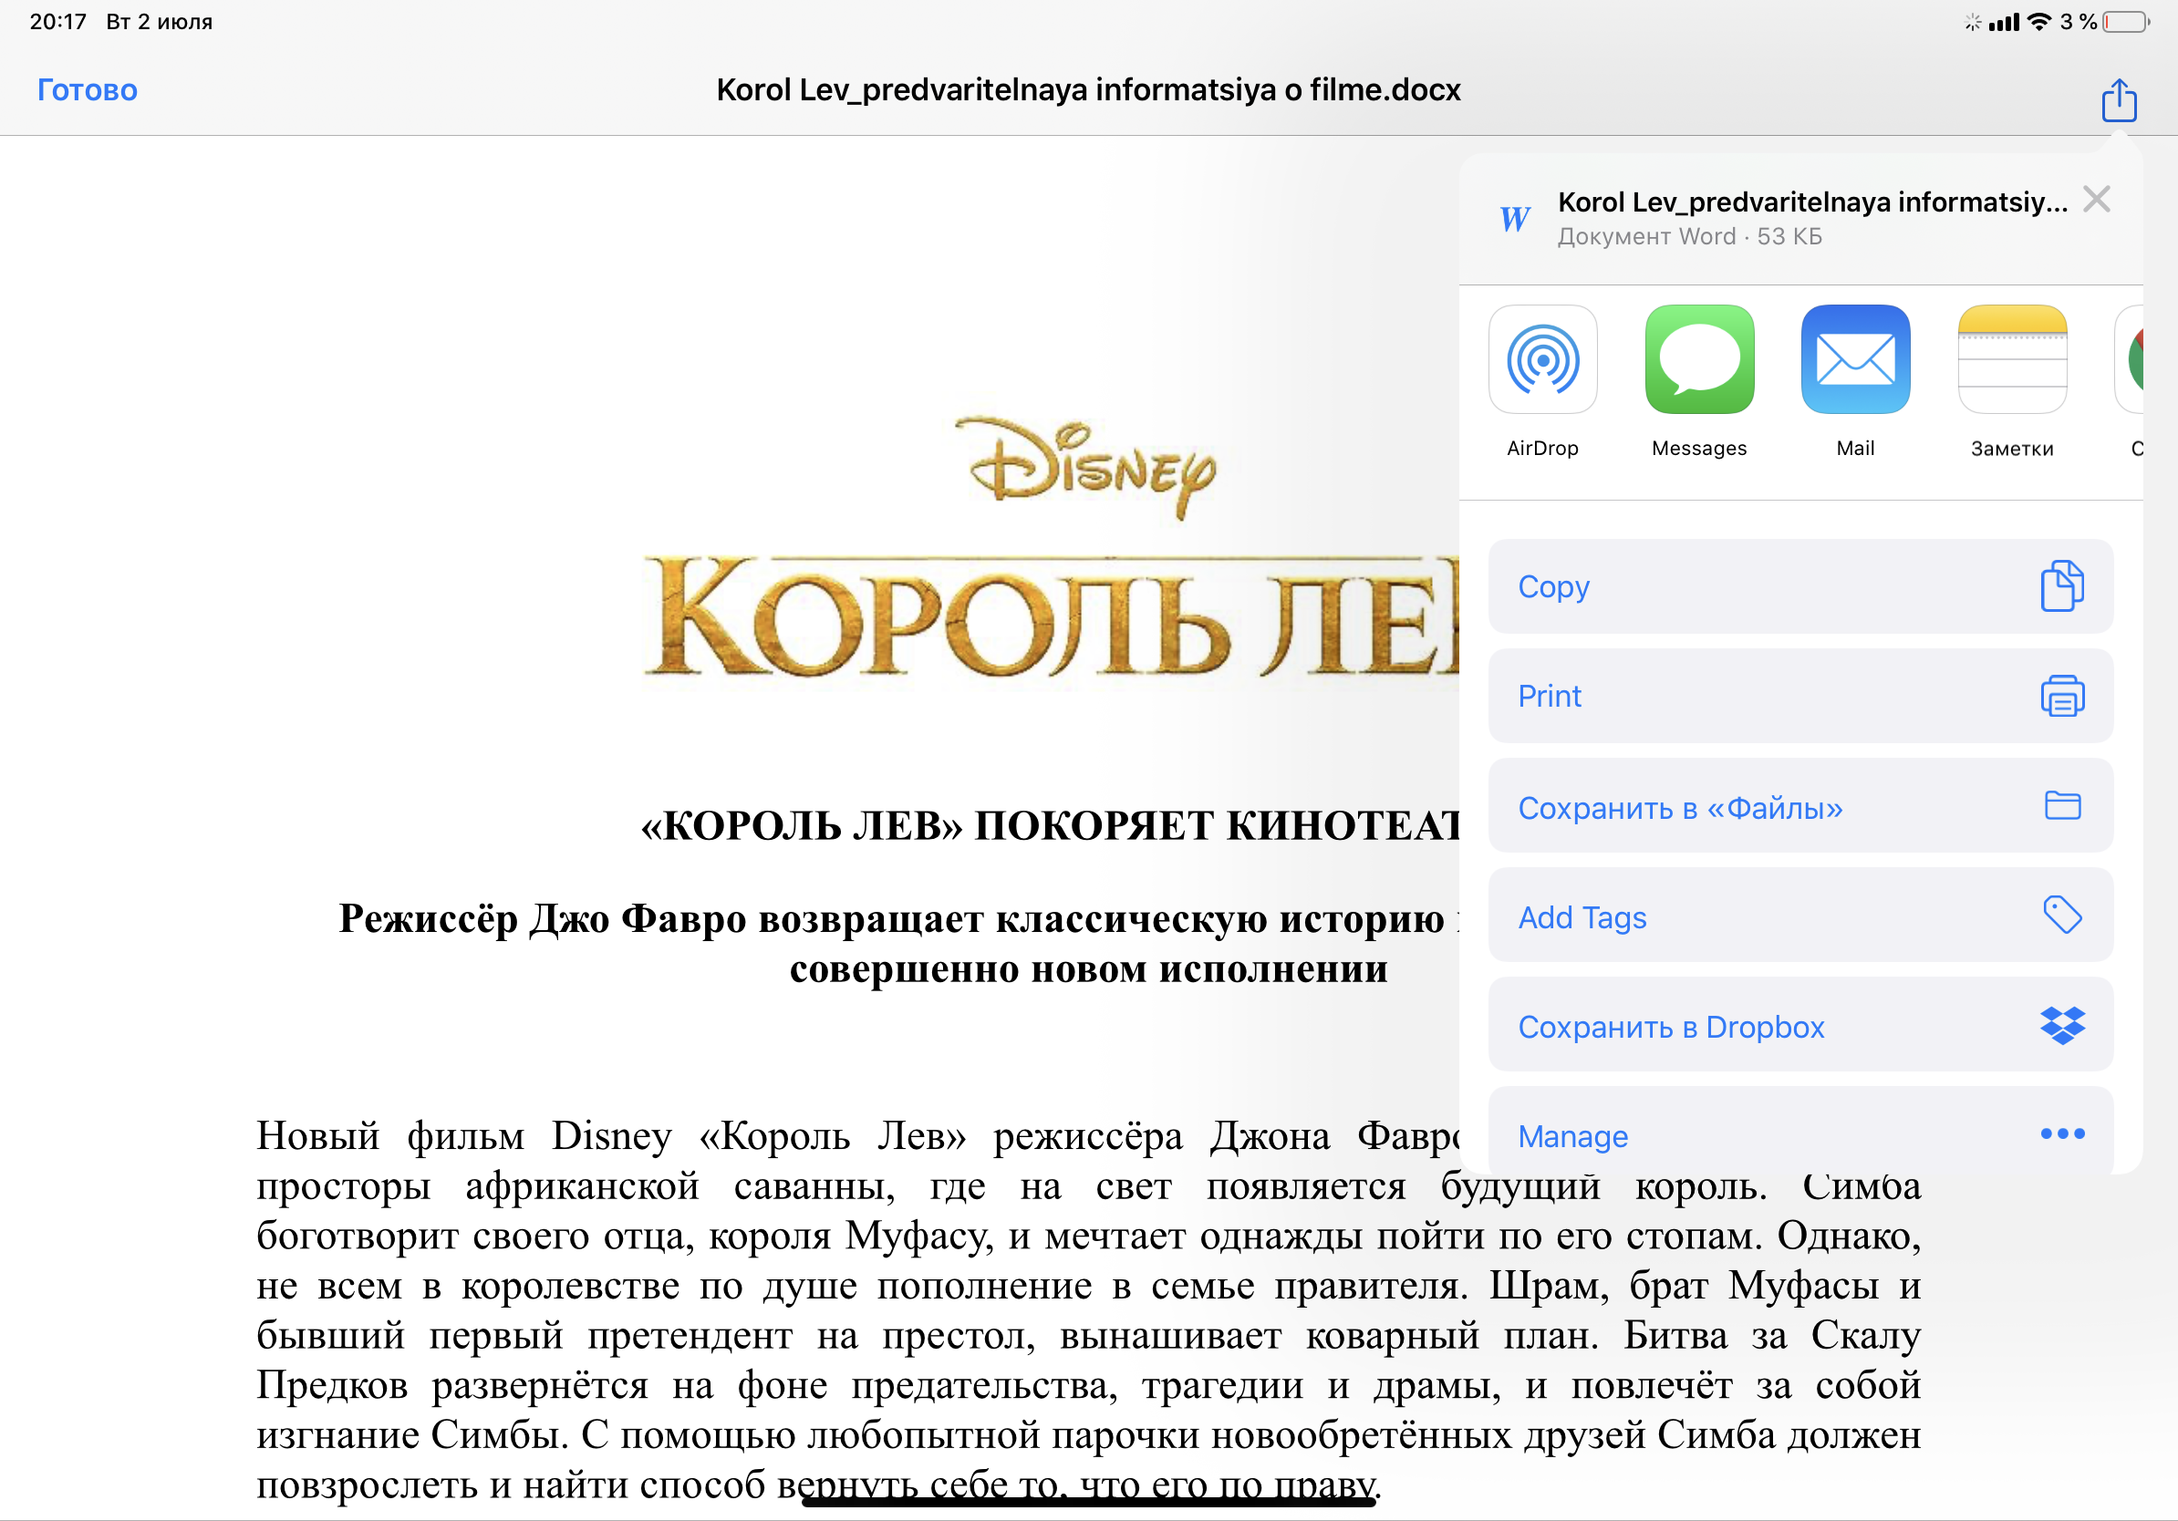Share document to Заметки app
Viewport: 2178px width, 1521px height.
2011,359
